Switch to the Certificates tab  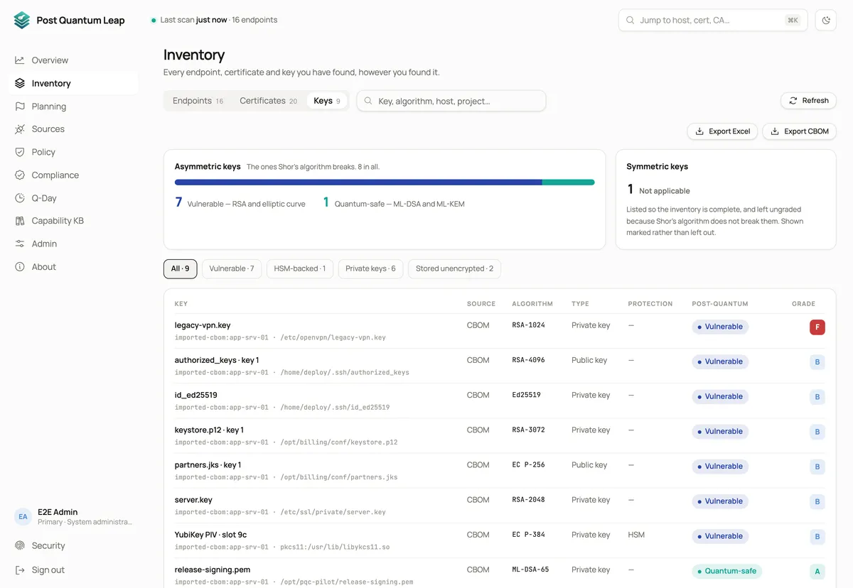pyautogui.click(x=269, y=101)
